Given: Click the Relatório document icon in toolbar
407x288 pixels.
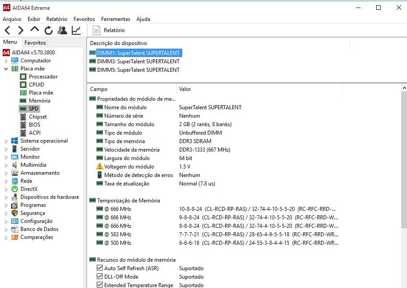Looking at the screenshot, I should [96, 30].
